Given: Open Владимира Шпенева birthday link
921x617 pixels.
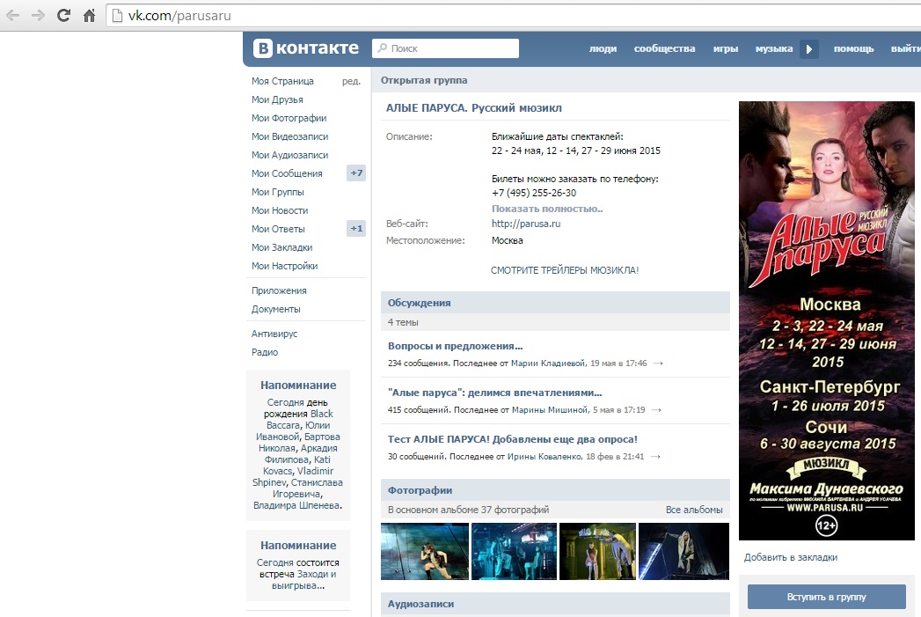Looking at the screenshot, I should [x=297, y=505].
